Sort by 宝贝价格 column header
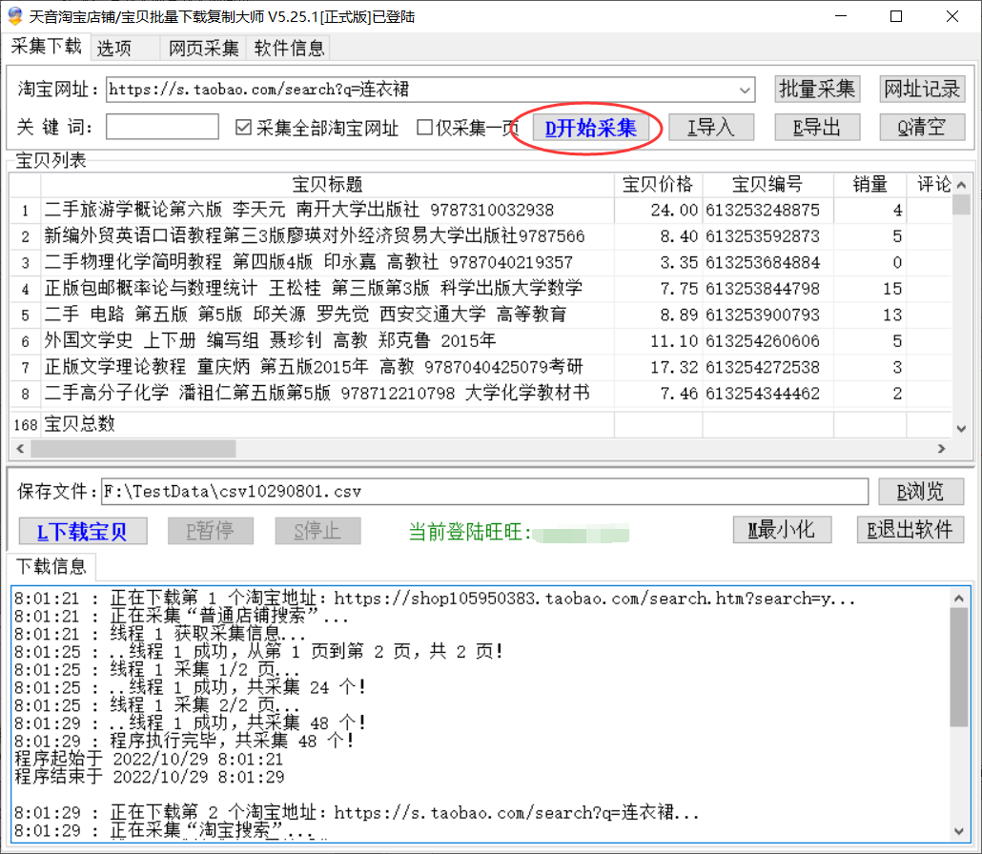 coord(658,184)
